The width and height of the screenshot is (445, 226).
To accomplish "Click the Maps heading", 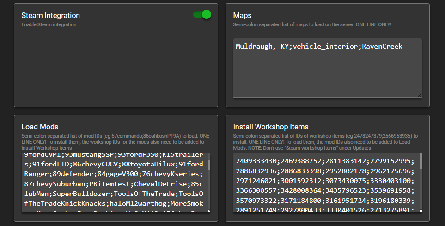I will click(242, 16).
